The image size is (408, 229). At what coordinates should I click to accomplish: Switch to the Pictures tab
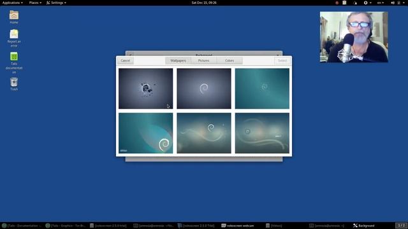pyautogui.click(x=203, y=60)
